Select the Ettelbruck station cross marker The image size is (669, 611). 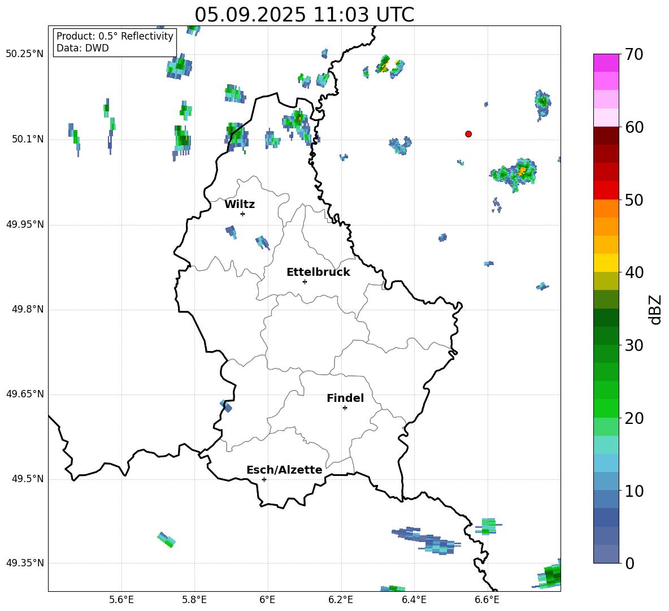(x=305, y=281)
